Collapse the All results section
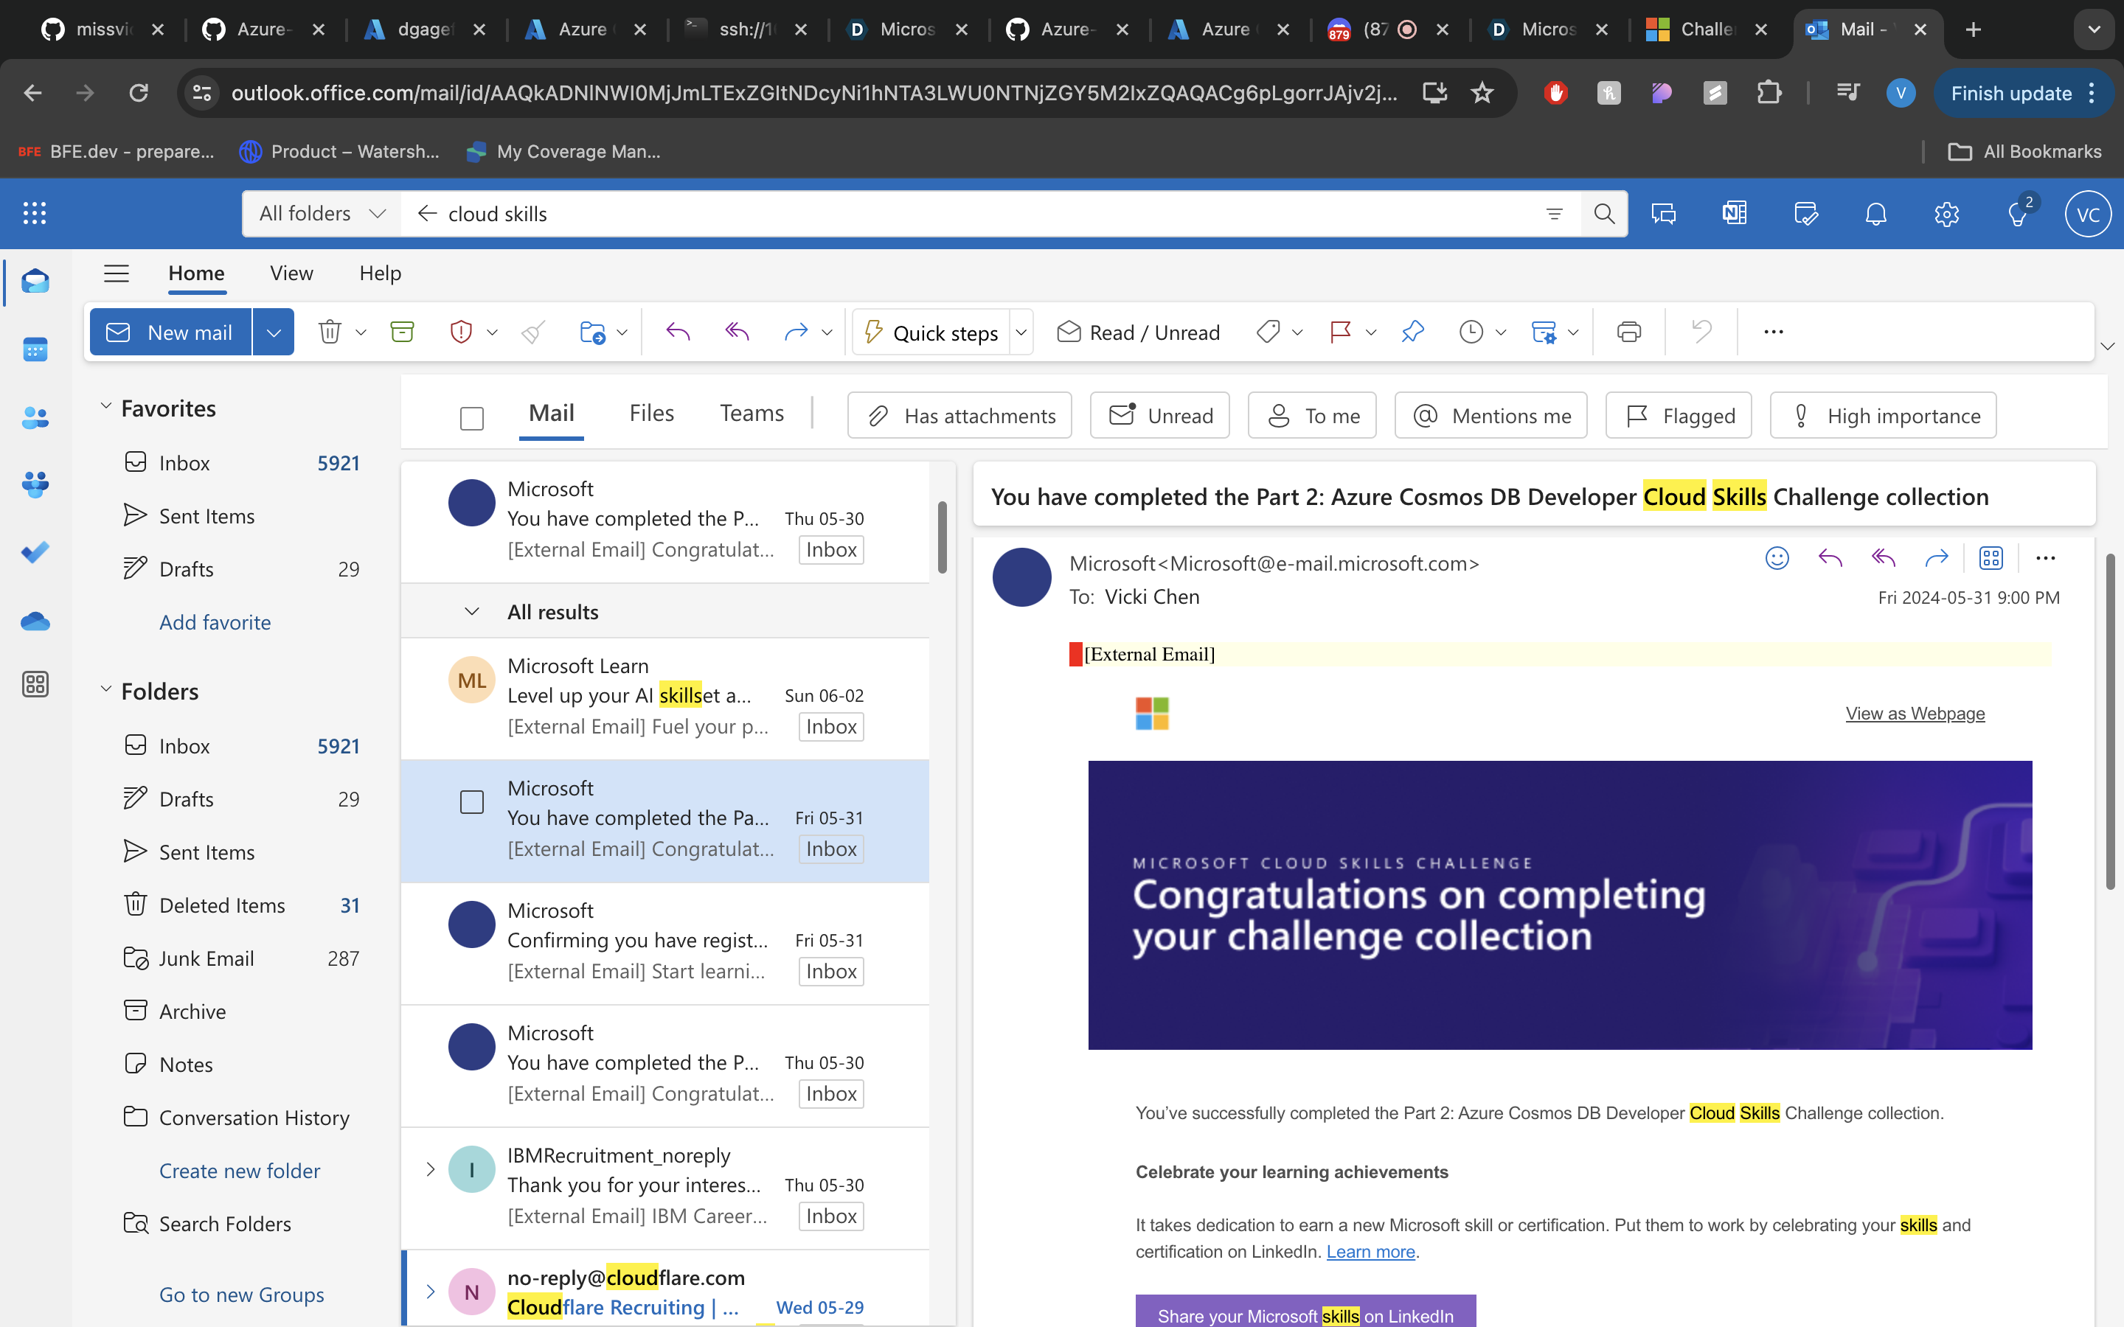This screenshot has width=2124, height=1327. click(x=471, y=612)
